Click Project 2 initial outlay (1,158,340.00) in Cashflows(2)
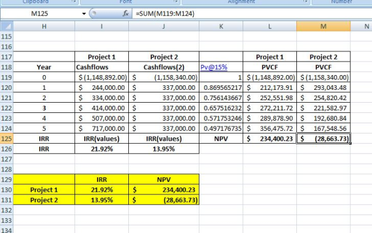 pos(164,77)
